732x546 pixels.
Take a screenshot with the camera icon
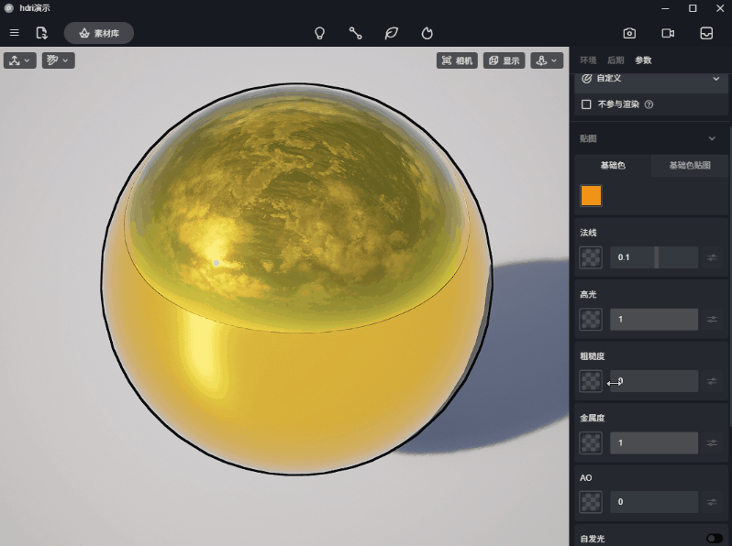pos(629,33)
